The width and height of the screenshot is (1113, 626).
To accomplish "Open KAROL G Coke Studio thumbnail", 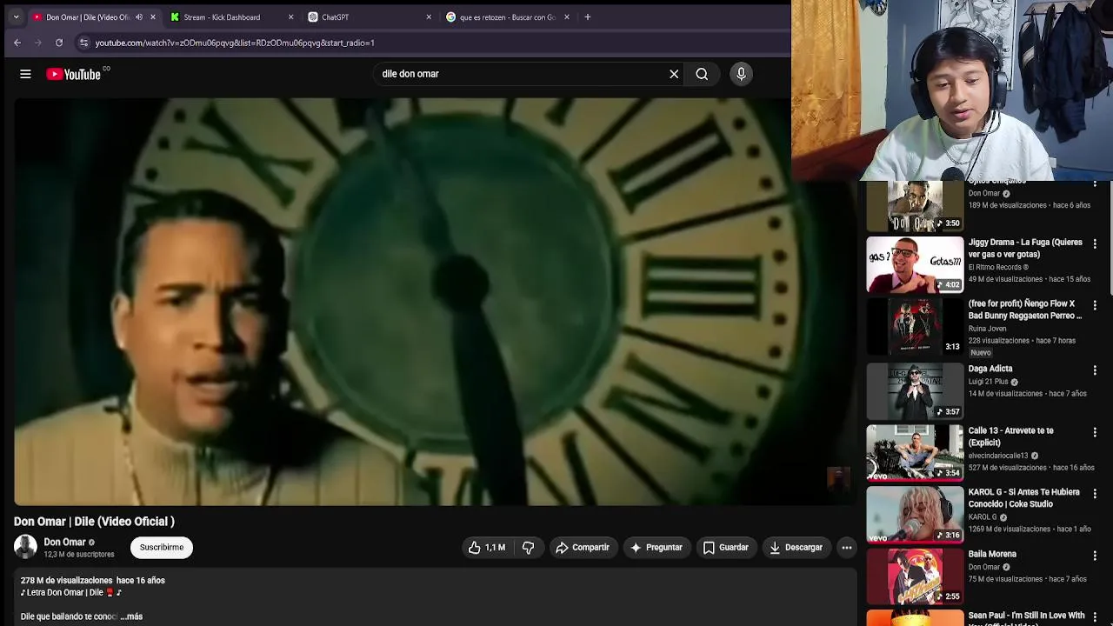I will pyautogui.click(x=915, y=515).
